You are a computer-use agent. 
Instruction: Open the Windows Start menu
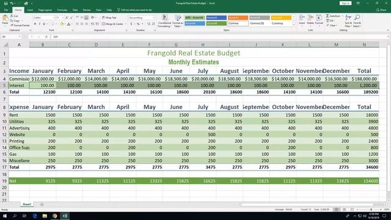[5, 216]
